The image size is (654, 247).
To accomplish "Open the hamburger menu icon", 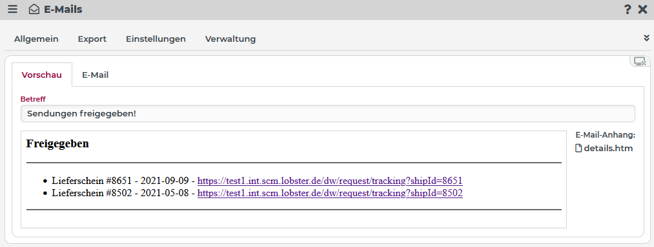I will tap(12, 9).
